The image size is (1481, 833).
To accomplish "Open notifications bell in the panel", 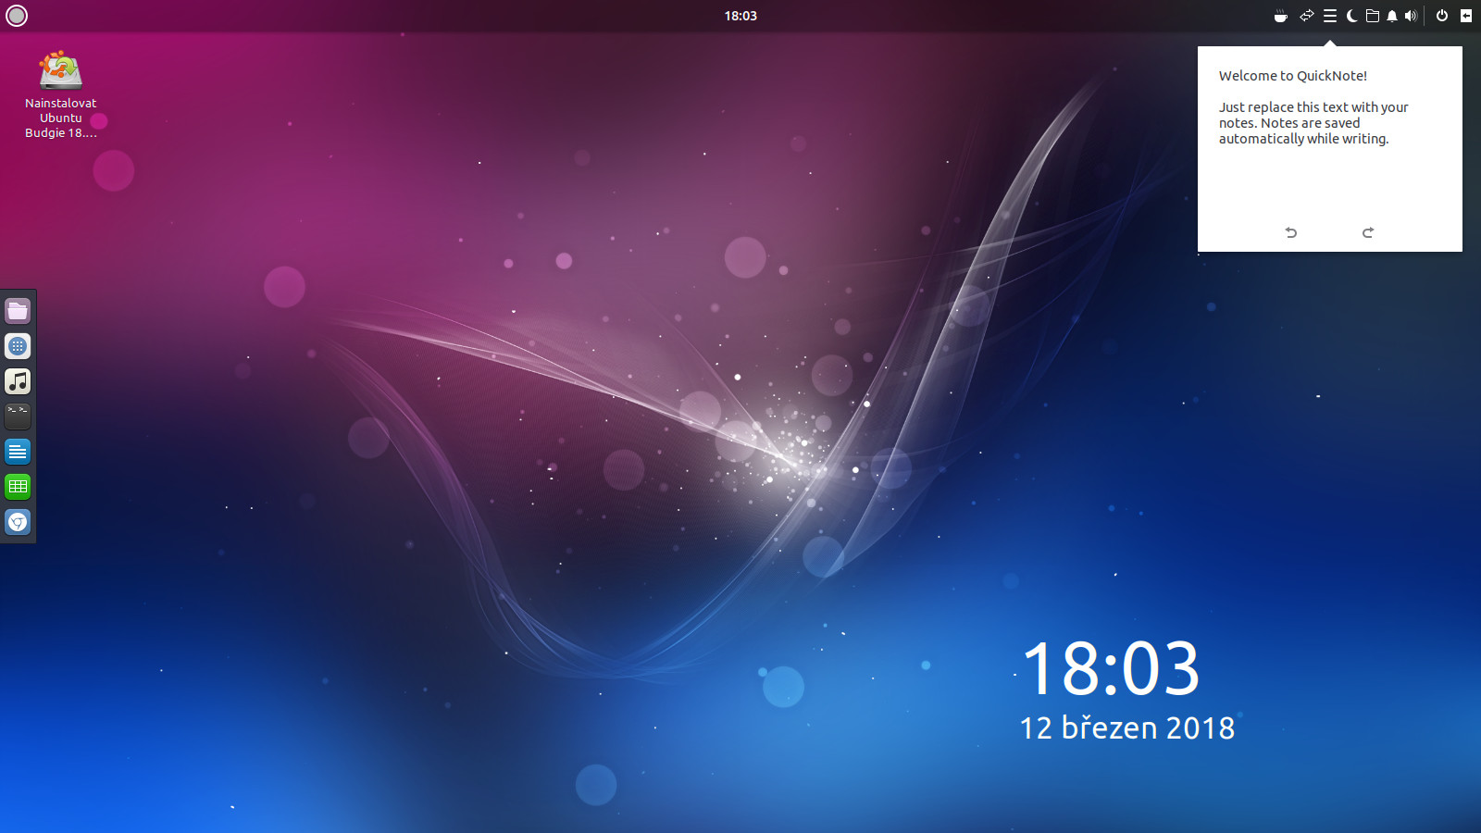I will (x=1392, y=16).
